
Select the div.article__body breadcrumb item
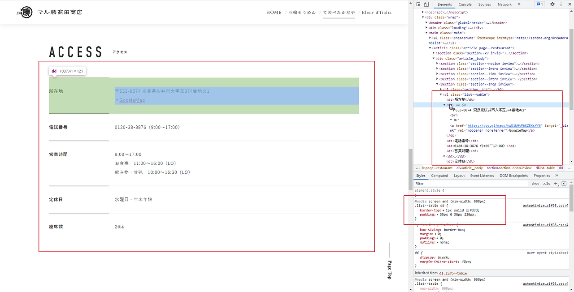point(470,168)
